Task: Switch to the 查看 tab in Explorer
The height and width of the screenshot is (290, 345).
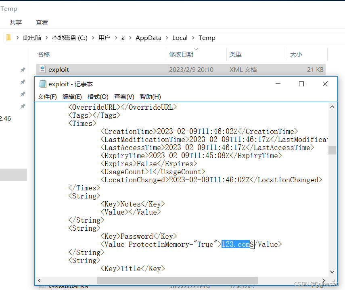Action: (x=42, y=22)
